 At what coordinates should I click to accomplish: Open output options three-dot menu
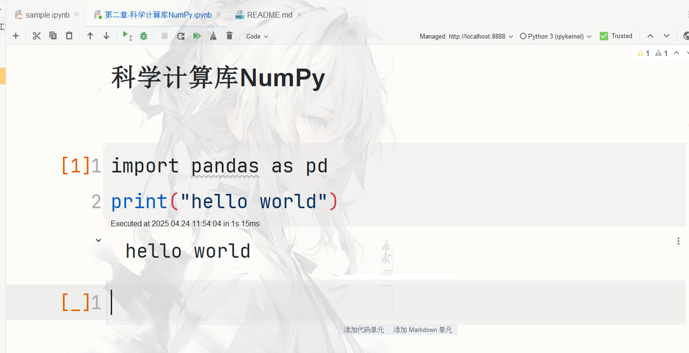coord(679,241)
